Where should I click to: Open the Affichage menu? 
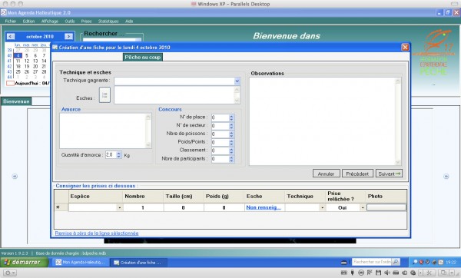point(50,22)
